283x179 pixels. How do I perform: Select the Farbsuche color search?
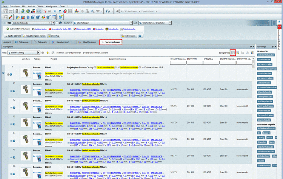[99, 28]
